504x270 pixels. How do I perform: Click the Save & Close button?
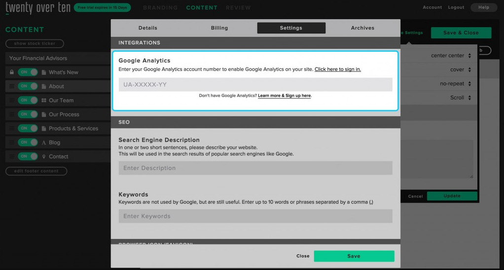point(461,33)
